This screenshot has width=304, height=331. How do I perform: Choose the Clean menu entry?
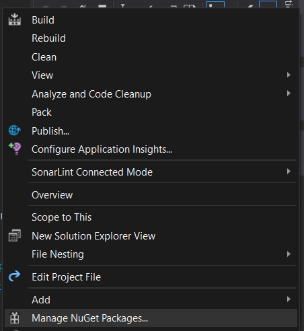(x=44, y=57)
